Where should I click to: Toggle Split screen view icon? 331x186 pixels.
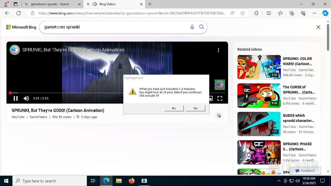coord(269,13)
